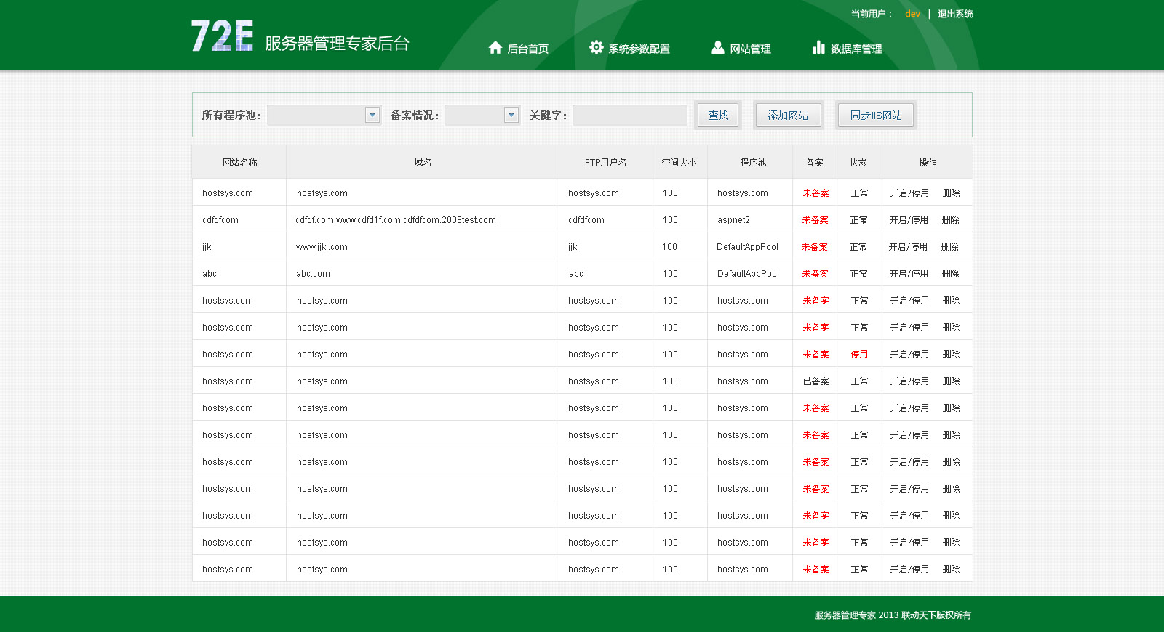The width and height of the screenshot is (1164, 632).
Task: Click space size 100 in cdfdfcom row
Action: 669,220
